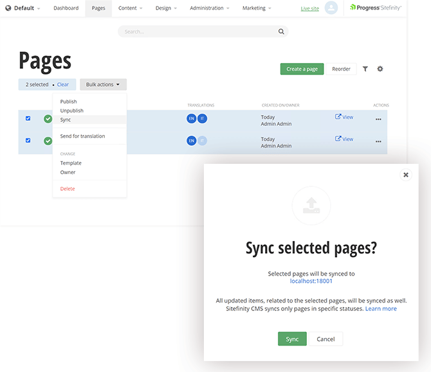
Task: Open the Default site selector dropdown
Action: 23,8
